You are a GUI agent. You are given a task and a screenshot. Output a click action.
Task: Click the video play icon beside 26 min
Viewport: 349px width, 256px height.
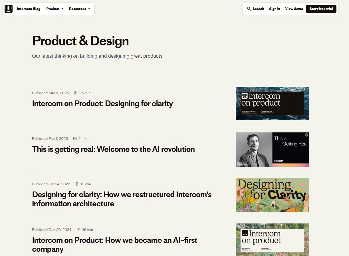pyautogui.click(x=75, y=93)
